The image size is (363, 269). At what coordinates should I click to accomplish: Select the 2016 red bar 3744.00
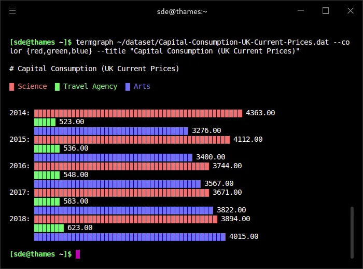pos(121,167)
